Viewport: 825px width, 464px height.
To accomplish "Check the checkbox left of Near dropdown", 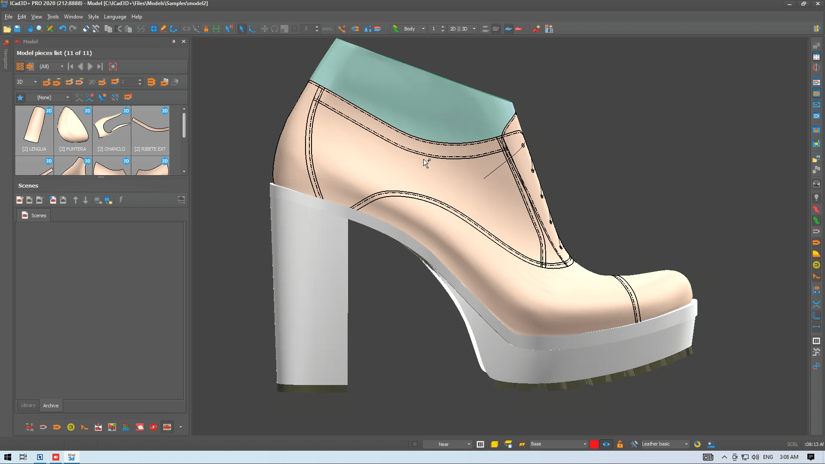I will point(415,444).
